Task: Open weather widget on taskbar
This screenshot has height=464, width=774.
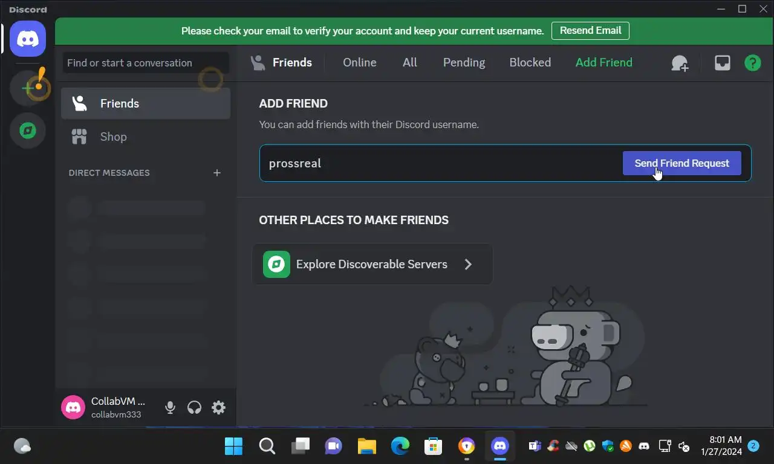Action: [22, 446]
